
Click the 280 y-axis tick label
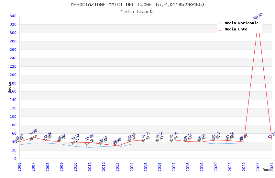pos(13,41)
